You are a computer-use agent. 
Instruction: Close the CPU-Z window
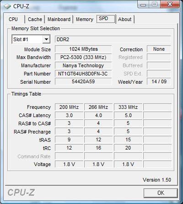[x=170, y=5]
